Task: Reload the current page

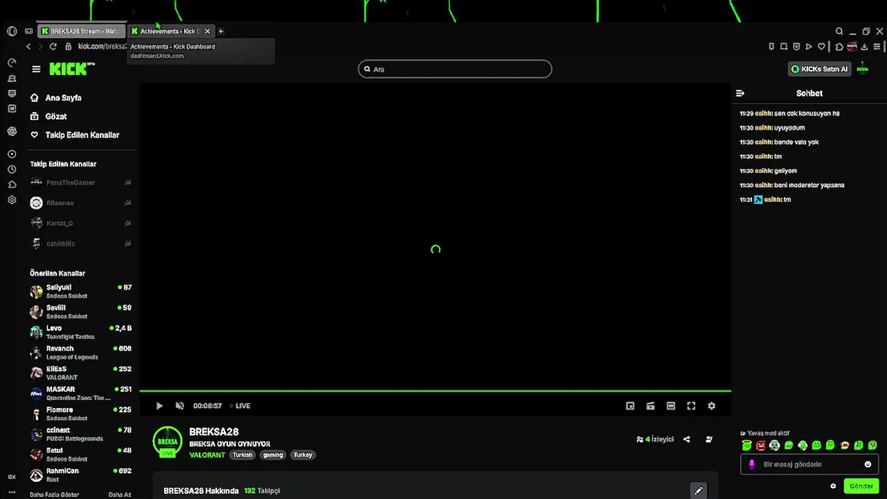Action: click(x=53, y=46)
